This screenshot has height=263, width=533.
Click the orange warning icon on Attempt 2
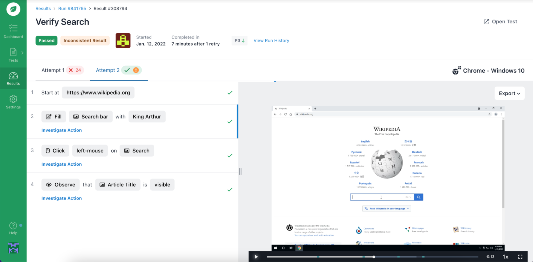136,70
